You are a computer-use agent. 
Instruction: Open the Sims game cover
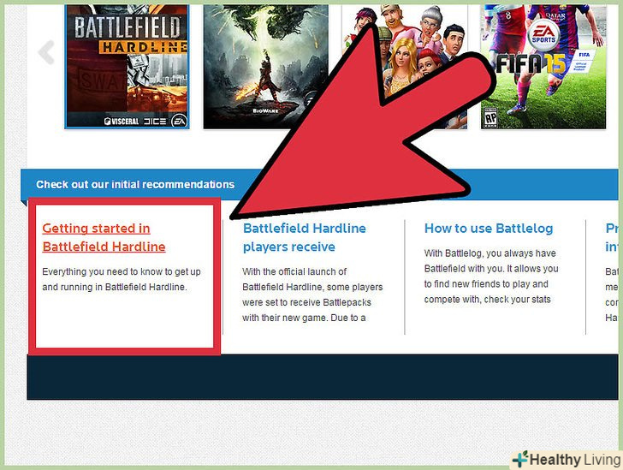coord(405,67)
